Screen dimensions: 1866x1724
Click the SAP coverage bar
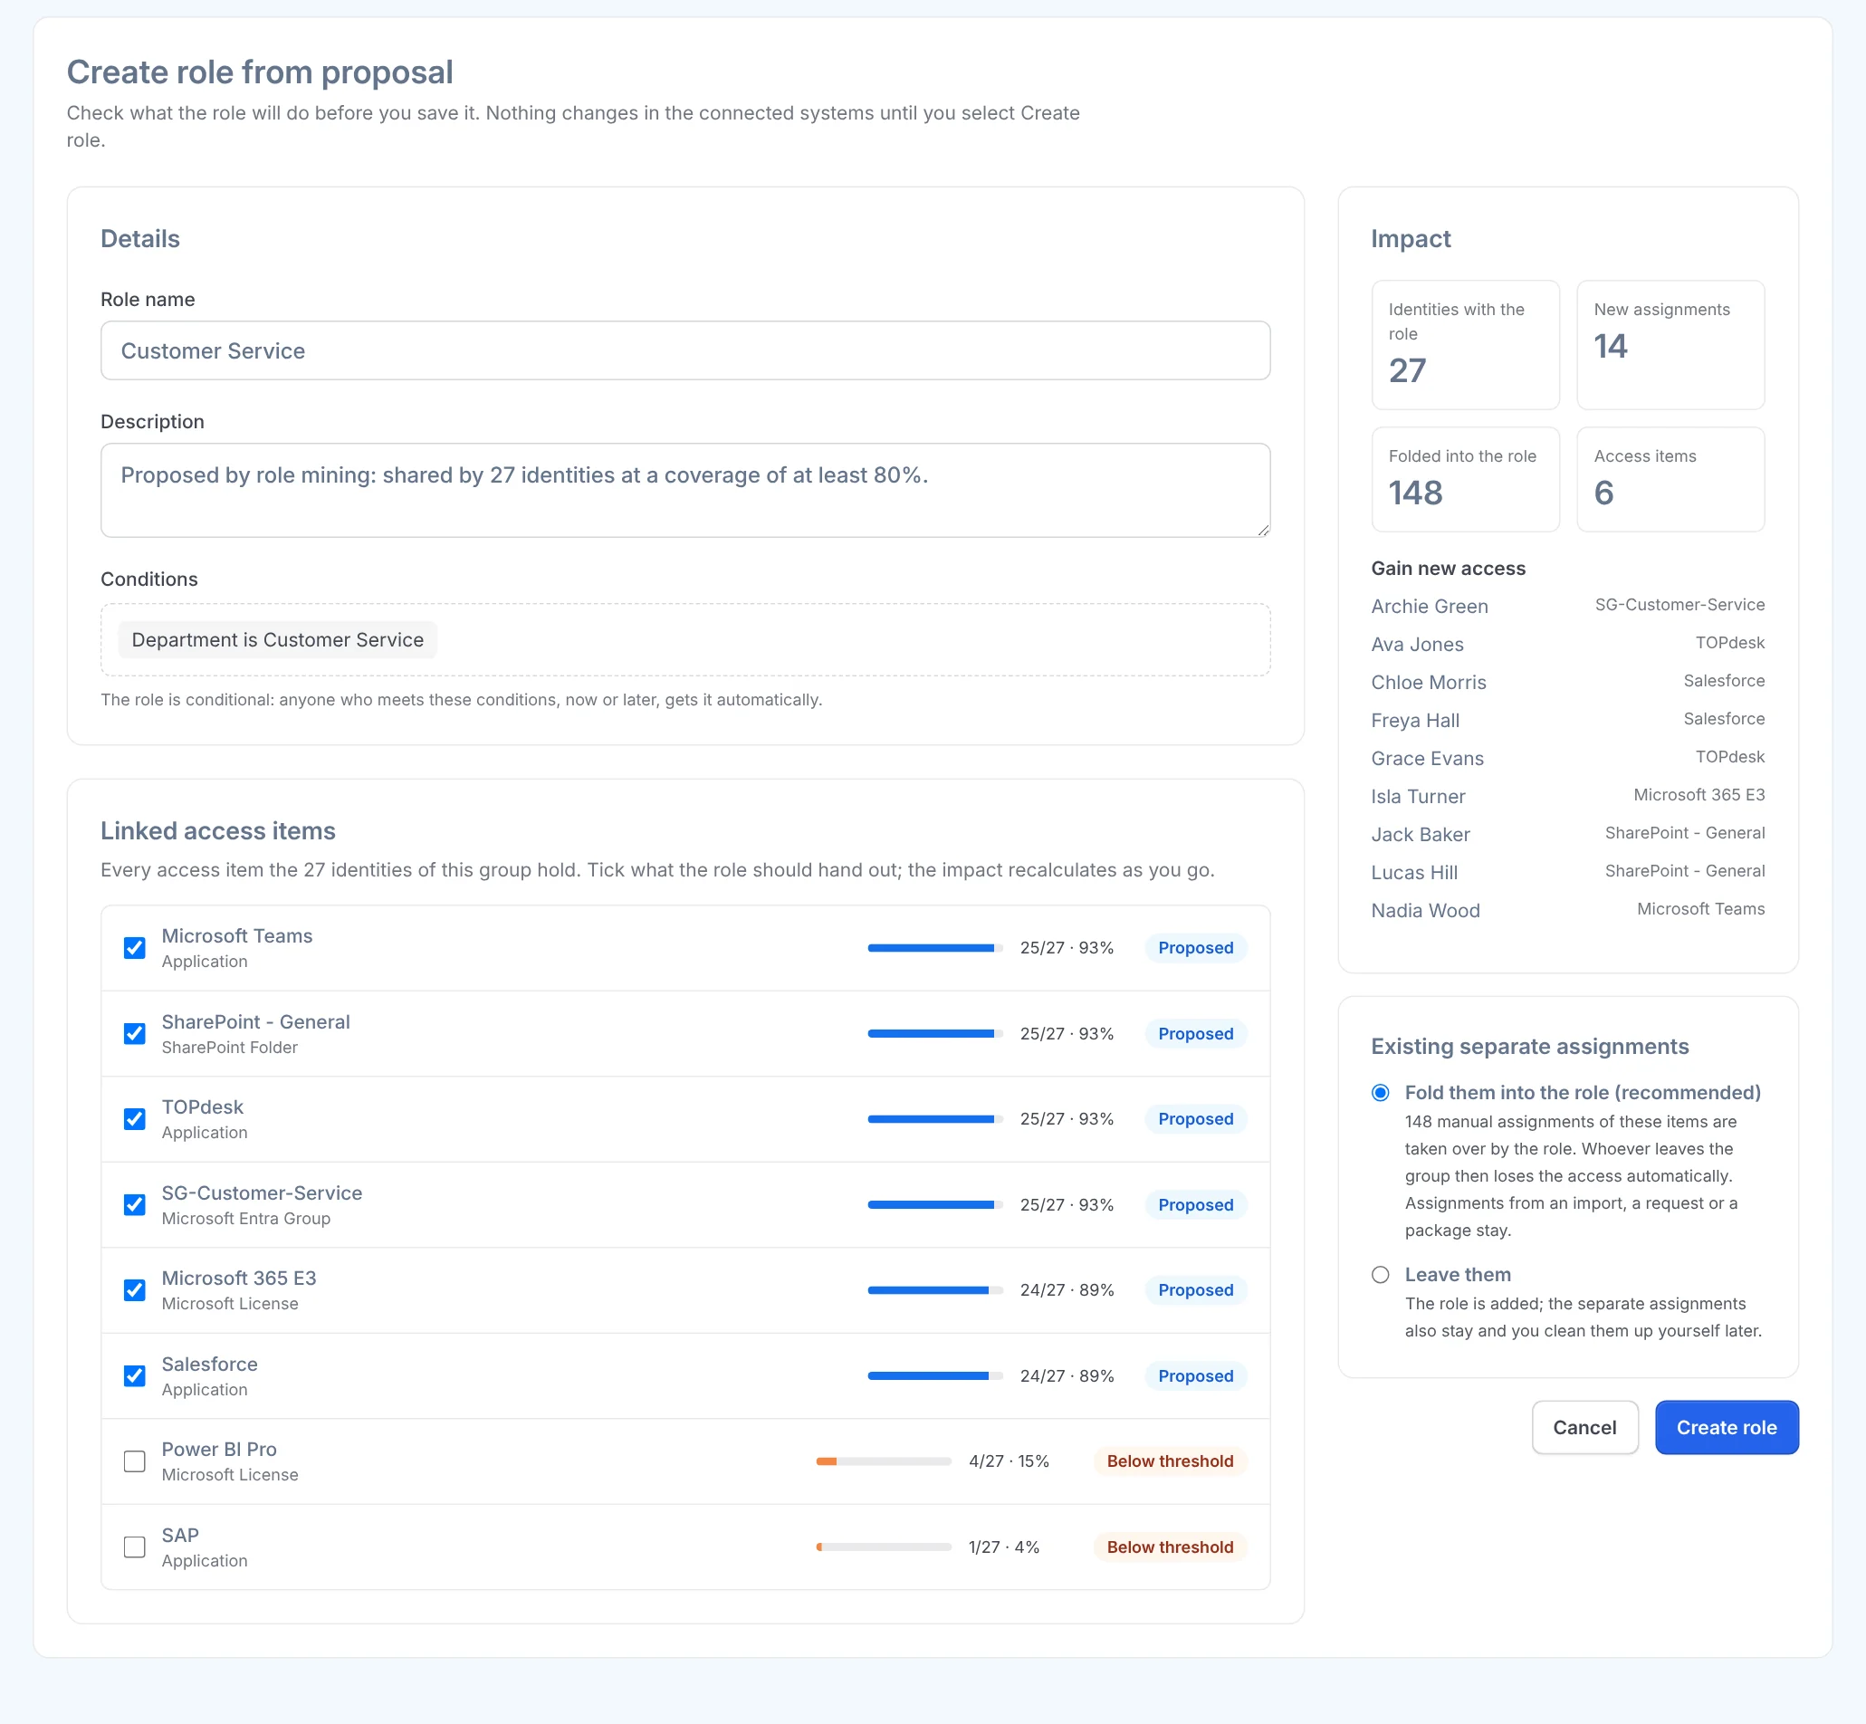(x=885, y=1547)
